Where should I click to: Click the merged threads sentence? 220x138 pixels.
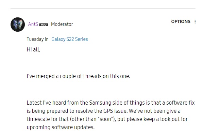pyautogui.click(x=79, y=76)
